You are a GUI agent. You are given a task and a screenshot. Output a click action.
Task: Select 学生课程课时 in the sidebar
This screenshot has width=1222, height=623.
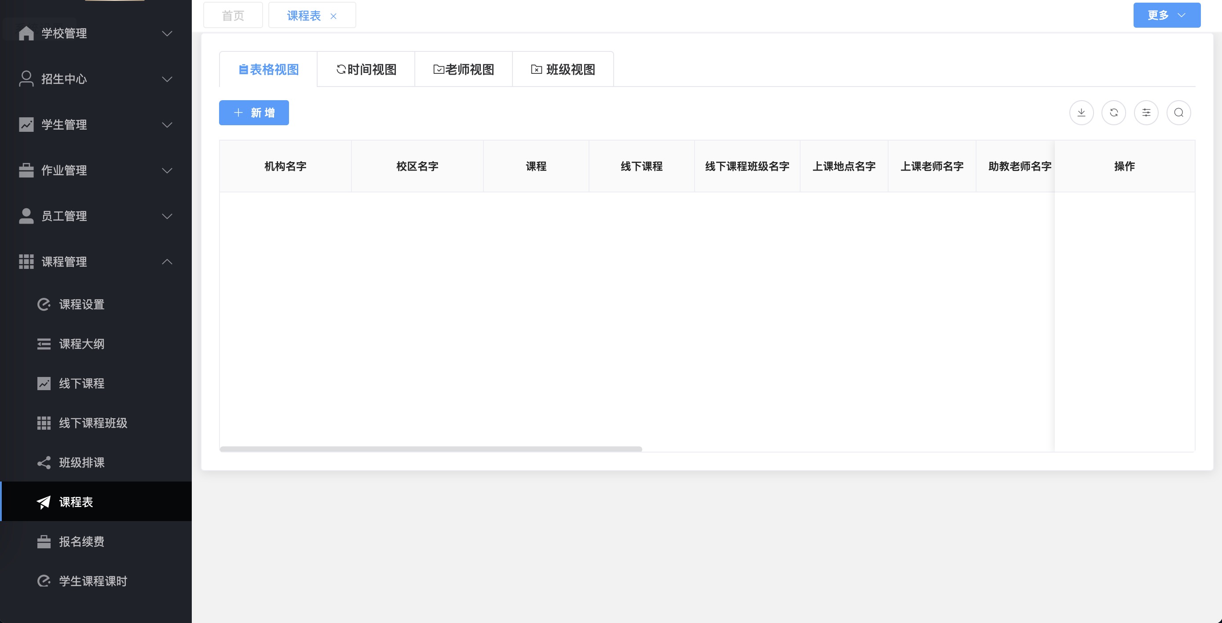pos(92,581)
